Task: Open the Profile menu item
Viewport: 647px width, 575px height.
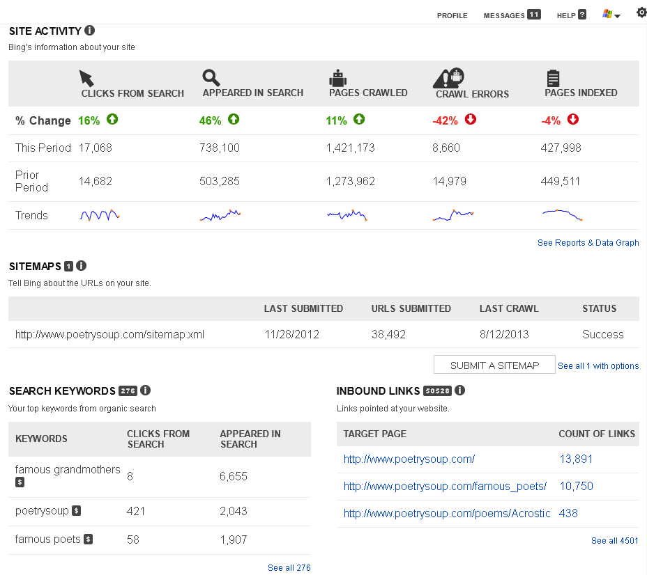Action: (x=452, y=15)
